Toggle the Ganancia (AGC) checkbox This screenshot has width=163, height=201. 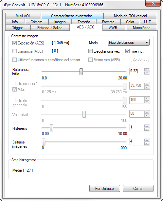(14, 51)
